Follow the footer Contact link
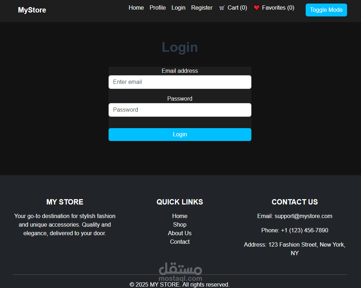 (180, 242)
